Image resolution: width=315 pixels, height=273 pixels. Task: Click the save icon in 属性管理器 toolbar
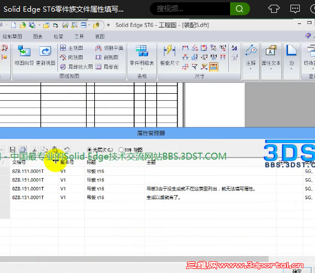coord(12,149)
